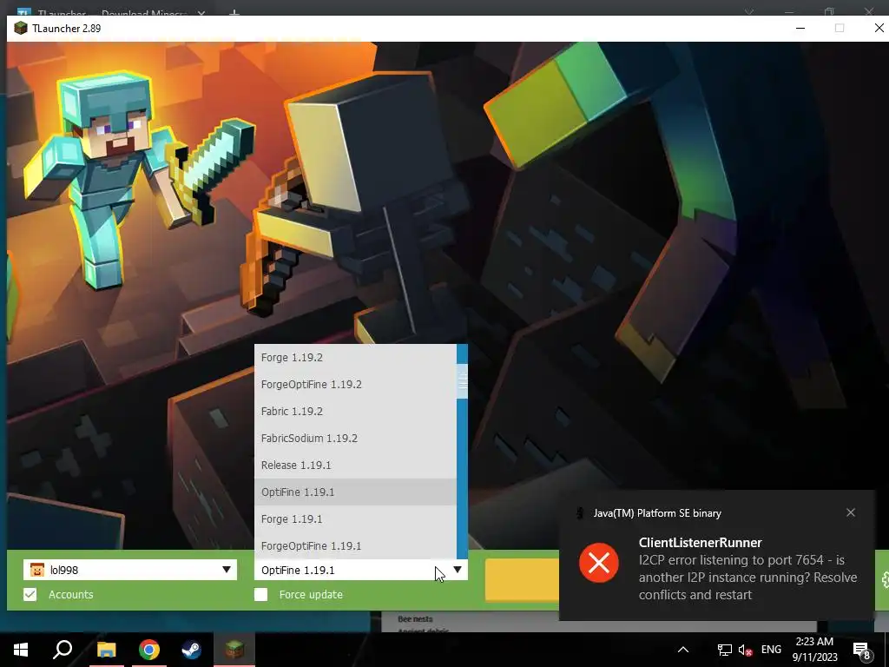
Task: Enable the Force update checkbox
Action: pyautogui.click(x=260, y=594)
